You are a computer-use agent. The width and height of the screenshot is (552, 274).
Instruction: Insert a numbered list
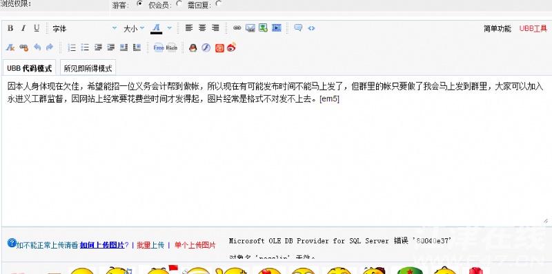click(72, 48)
